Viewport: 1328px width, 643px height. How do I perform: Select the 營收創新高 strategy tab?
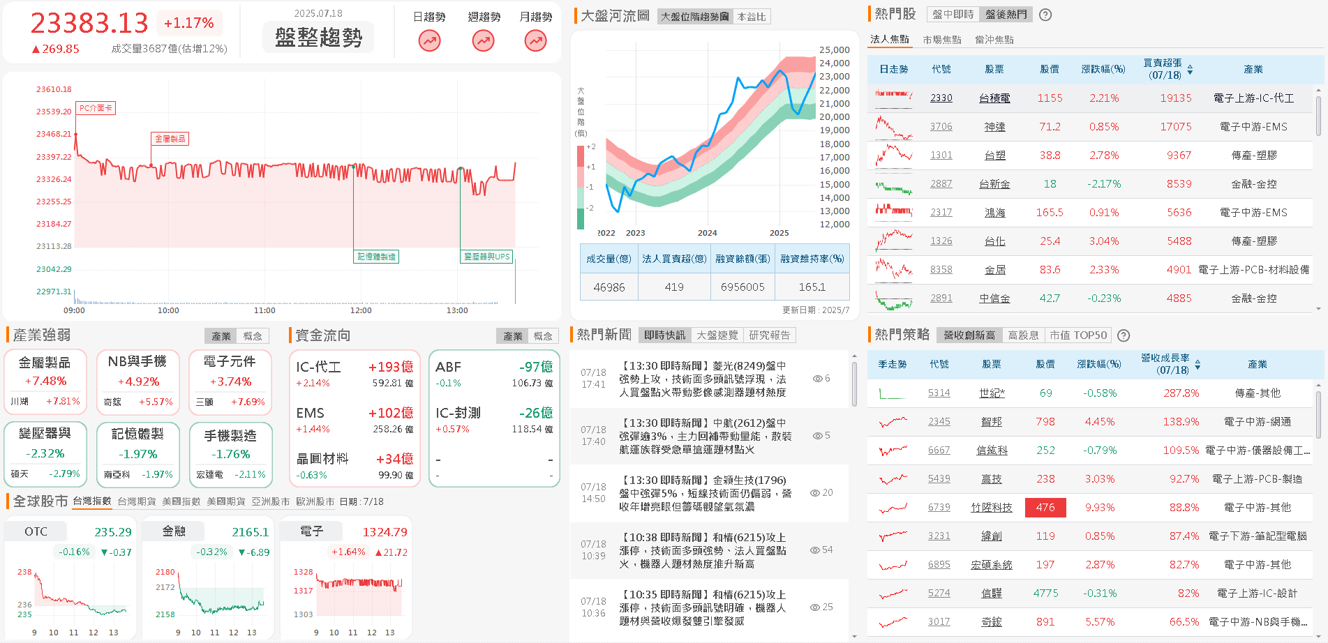(969, 335)
